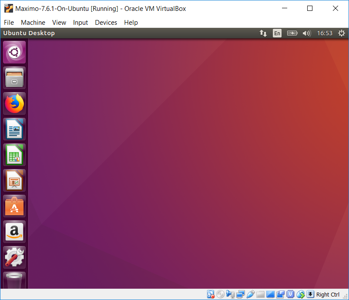349x300 pixels.
Task: Click the keyboard capture arrow icon
Action: click(310, 294)
